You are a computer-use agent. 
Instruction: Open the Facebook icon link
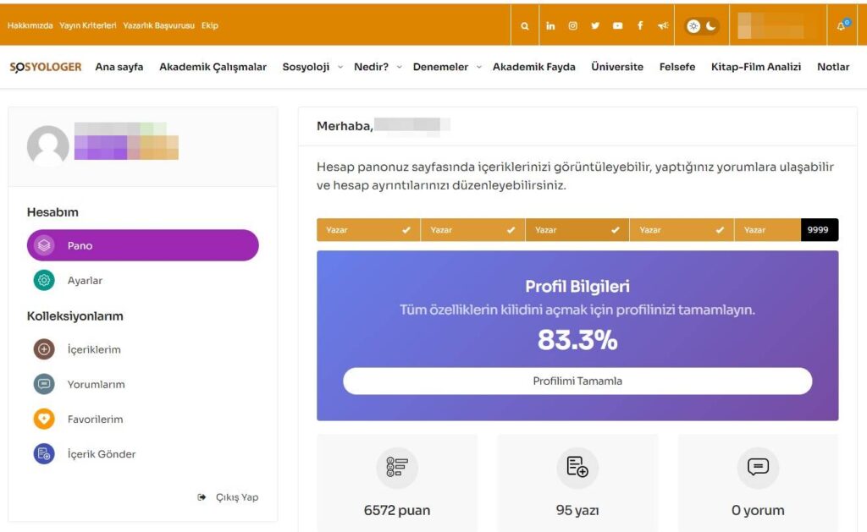pyautogui.click(x=640, y=25)
